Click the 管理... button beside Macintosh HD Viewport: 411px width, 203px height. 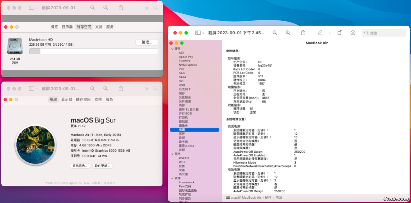point(147,42)
